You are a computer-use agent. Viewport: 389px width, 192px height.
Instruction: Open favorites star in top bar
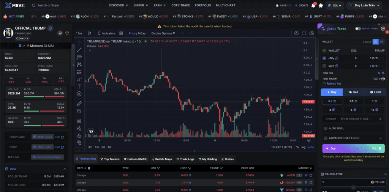(321, 5)
